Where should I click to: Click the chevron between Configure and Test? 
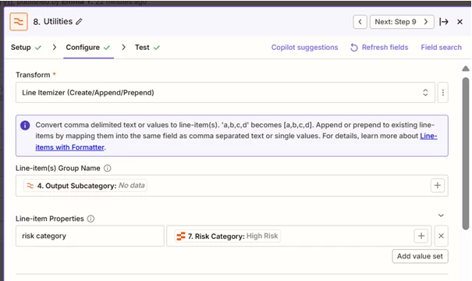(123, 48)
